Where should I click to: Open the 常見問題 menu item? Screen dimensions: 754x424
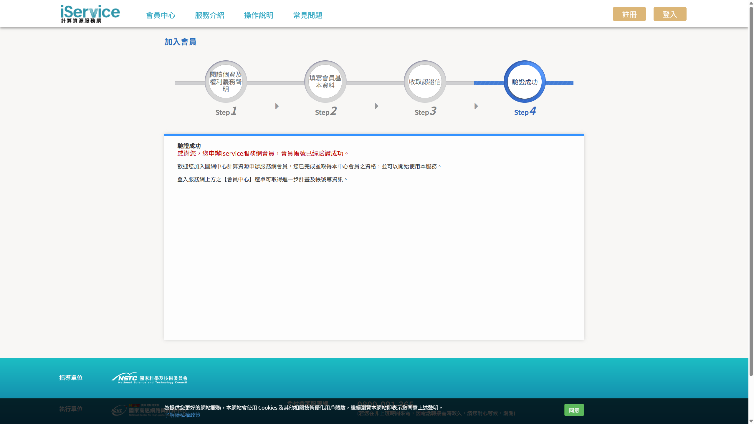(x=308, y=15)
